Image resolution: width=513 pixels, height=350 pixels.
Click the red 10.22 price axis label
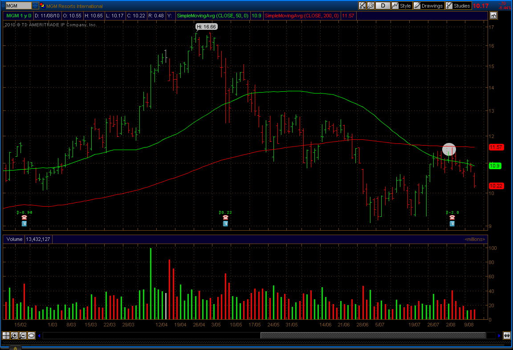pos(496,186)
